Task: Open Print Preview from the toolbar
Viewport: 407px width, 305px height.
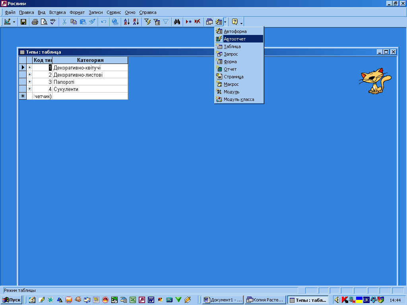Action: click(44, 22)
